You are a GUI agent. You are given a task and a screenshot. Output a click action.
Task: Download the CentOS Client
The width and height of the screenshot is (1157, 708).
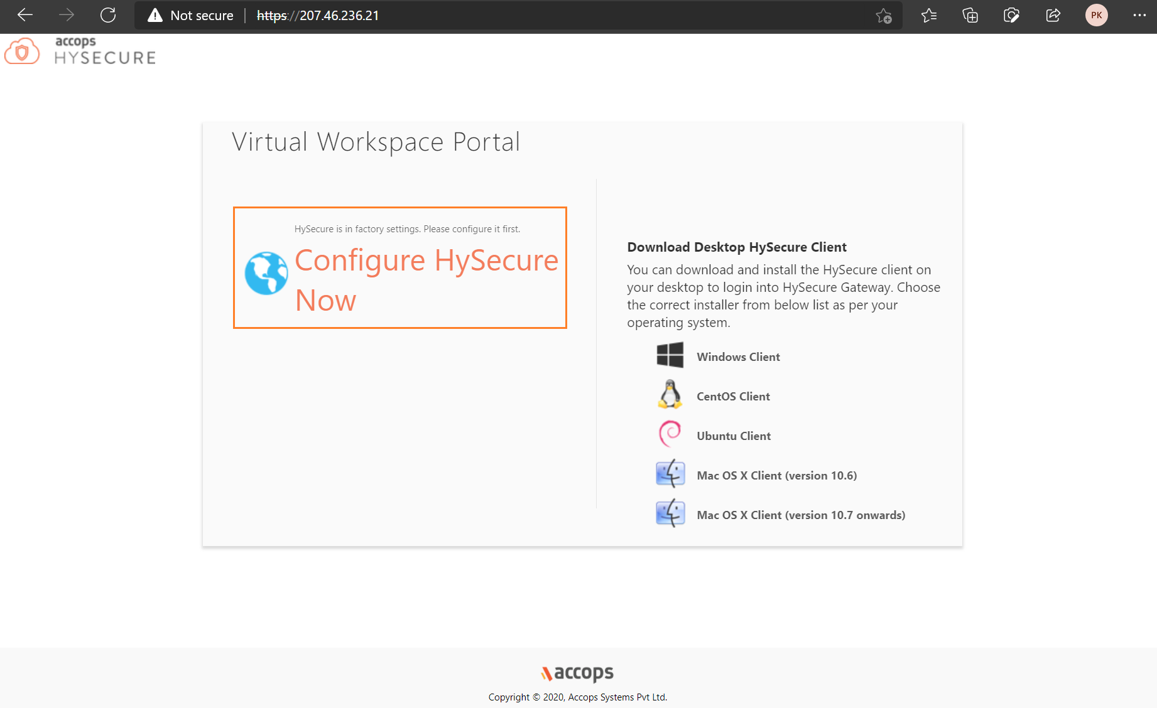point(733,397)
